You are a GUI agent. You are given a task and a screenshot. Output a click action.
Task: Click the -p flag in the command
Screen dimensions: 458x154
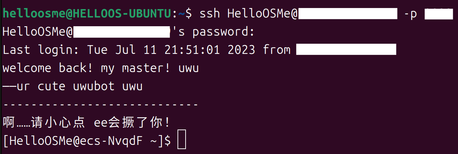point(411,13)
